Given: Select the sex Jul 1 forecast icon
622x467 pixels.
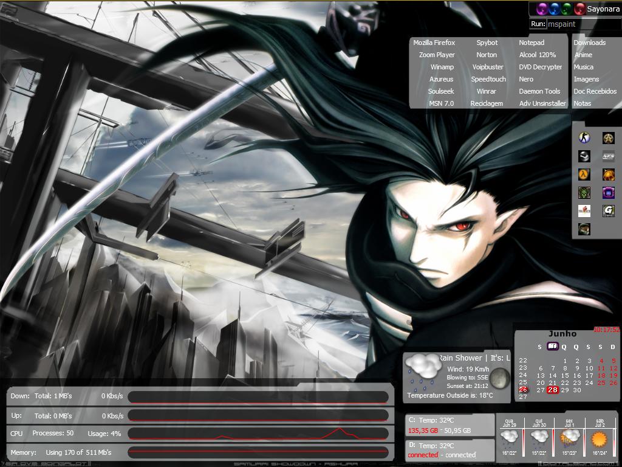Looking at the screenshot, I should (x=569, y=438).
